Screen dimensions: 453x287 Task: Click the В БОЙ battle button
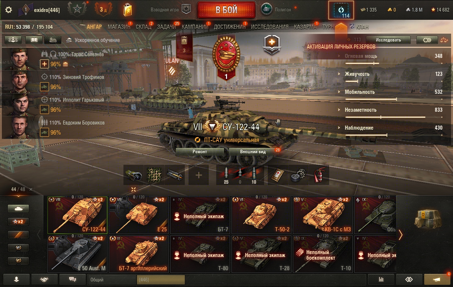click(226, 10)
